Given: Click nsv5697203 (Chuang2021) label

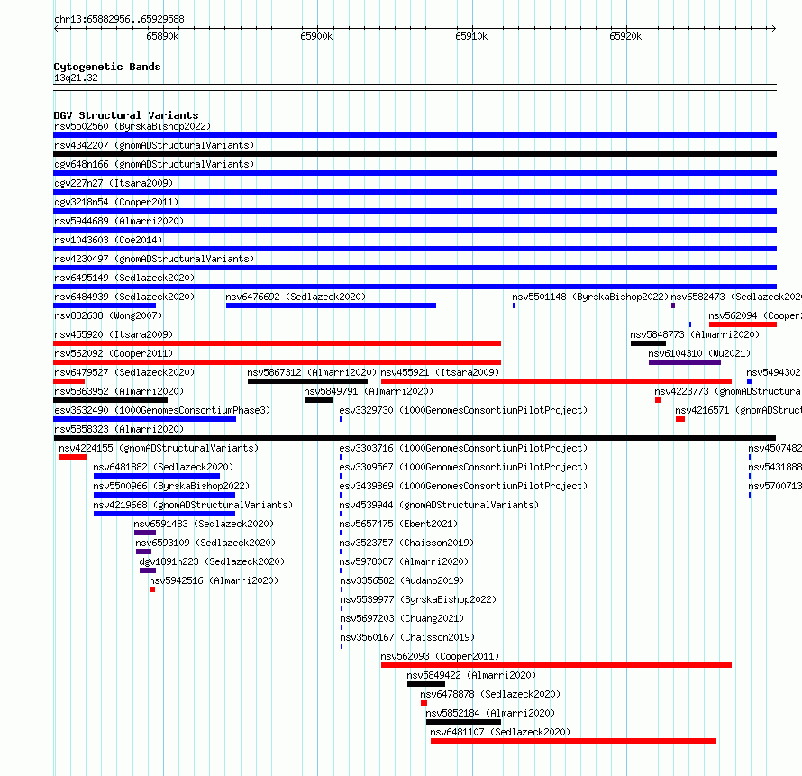Looking at the screenshot, I should [x=402, y=618].
